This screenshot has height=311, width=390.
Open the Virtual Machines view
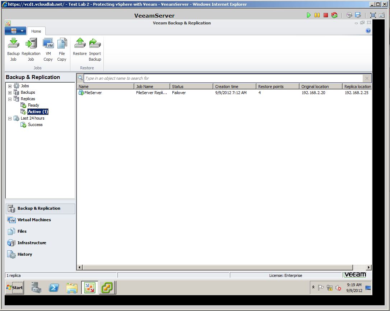click(x=34, y=220)
